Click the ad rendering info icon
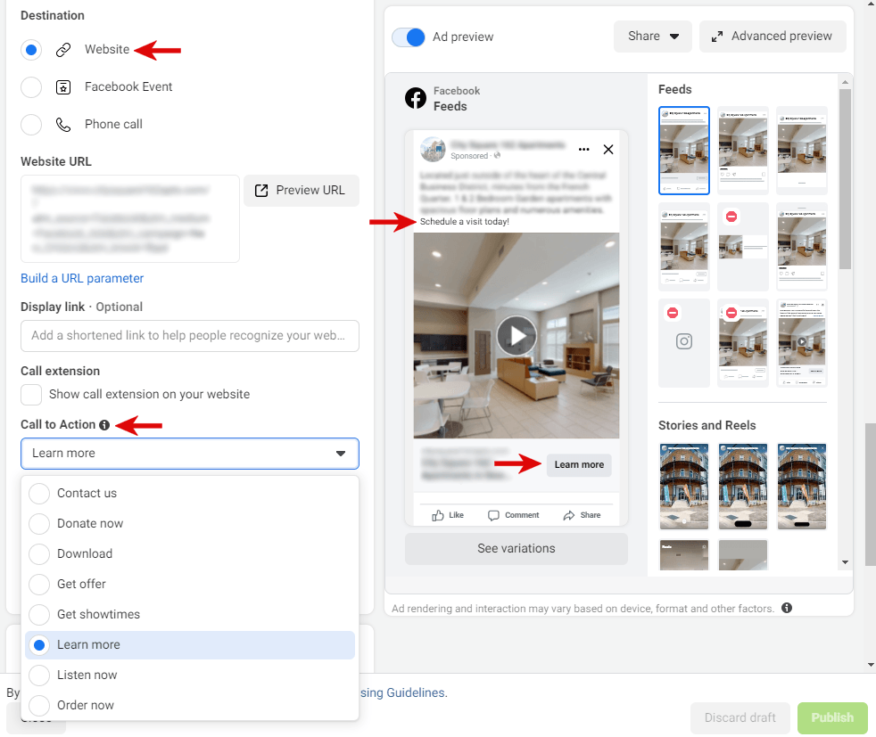The width and height of the screenshot is (876, 737). coord(787,608)
